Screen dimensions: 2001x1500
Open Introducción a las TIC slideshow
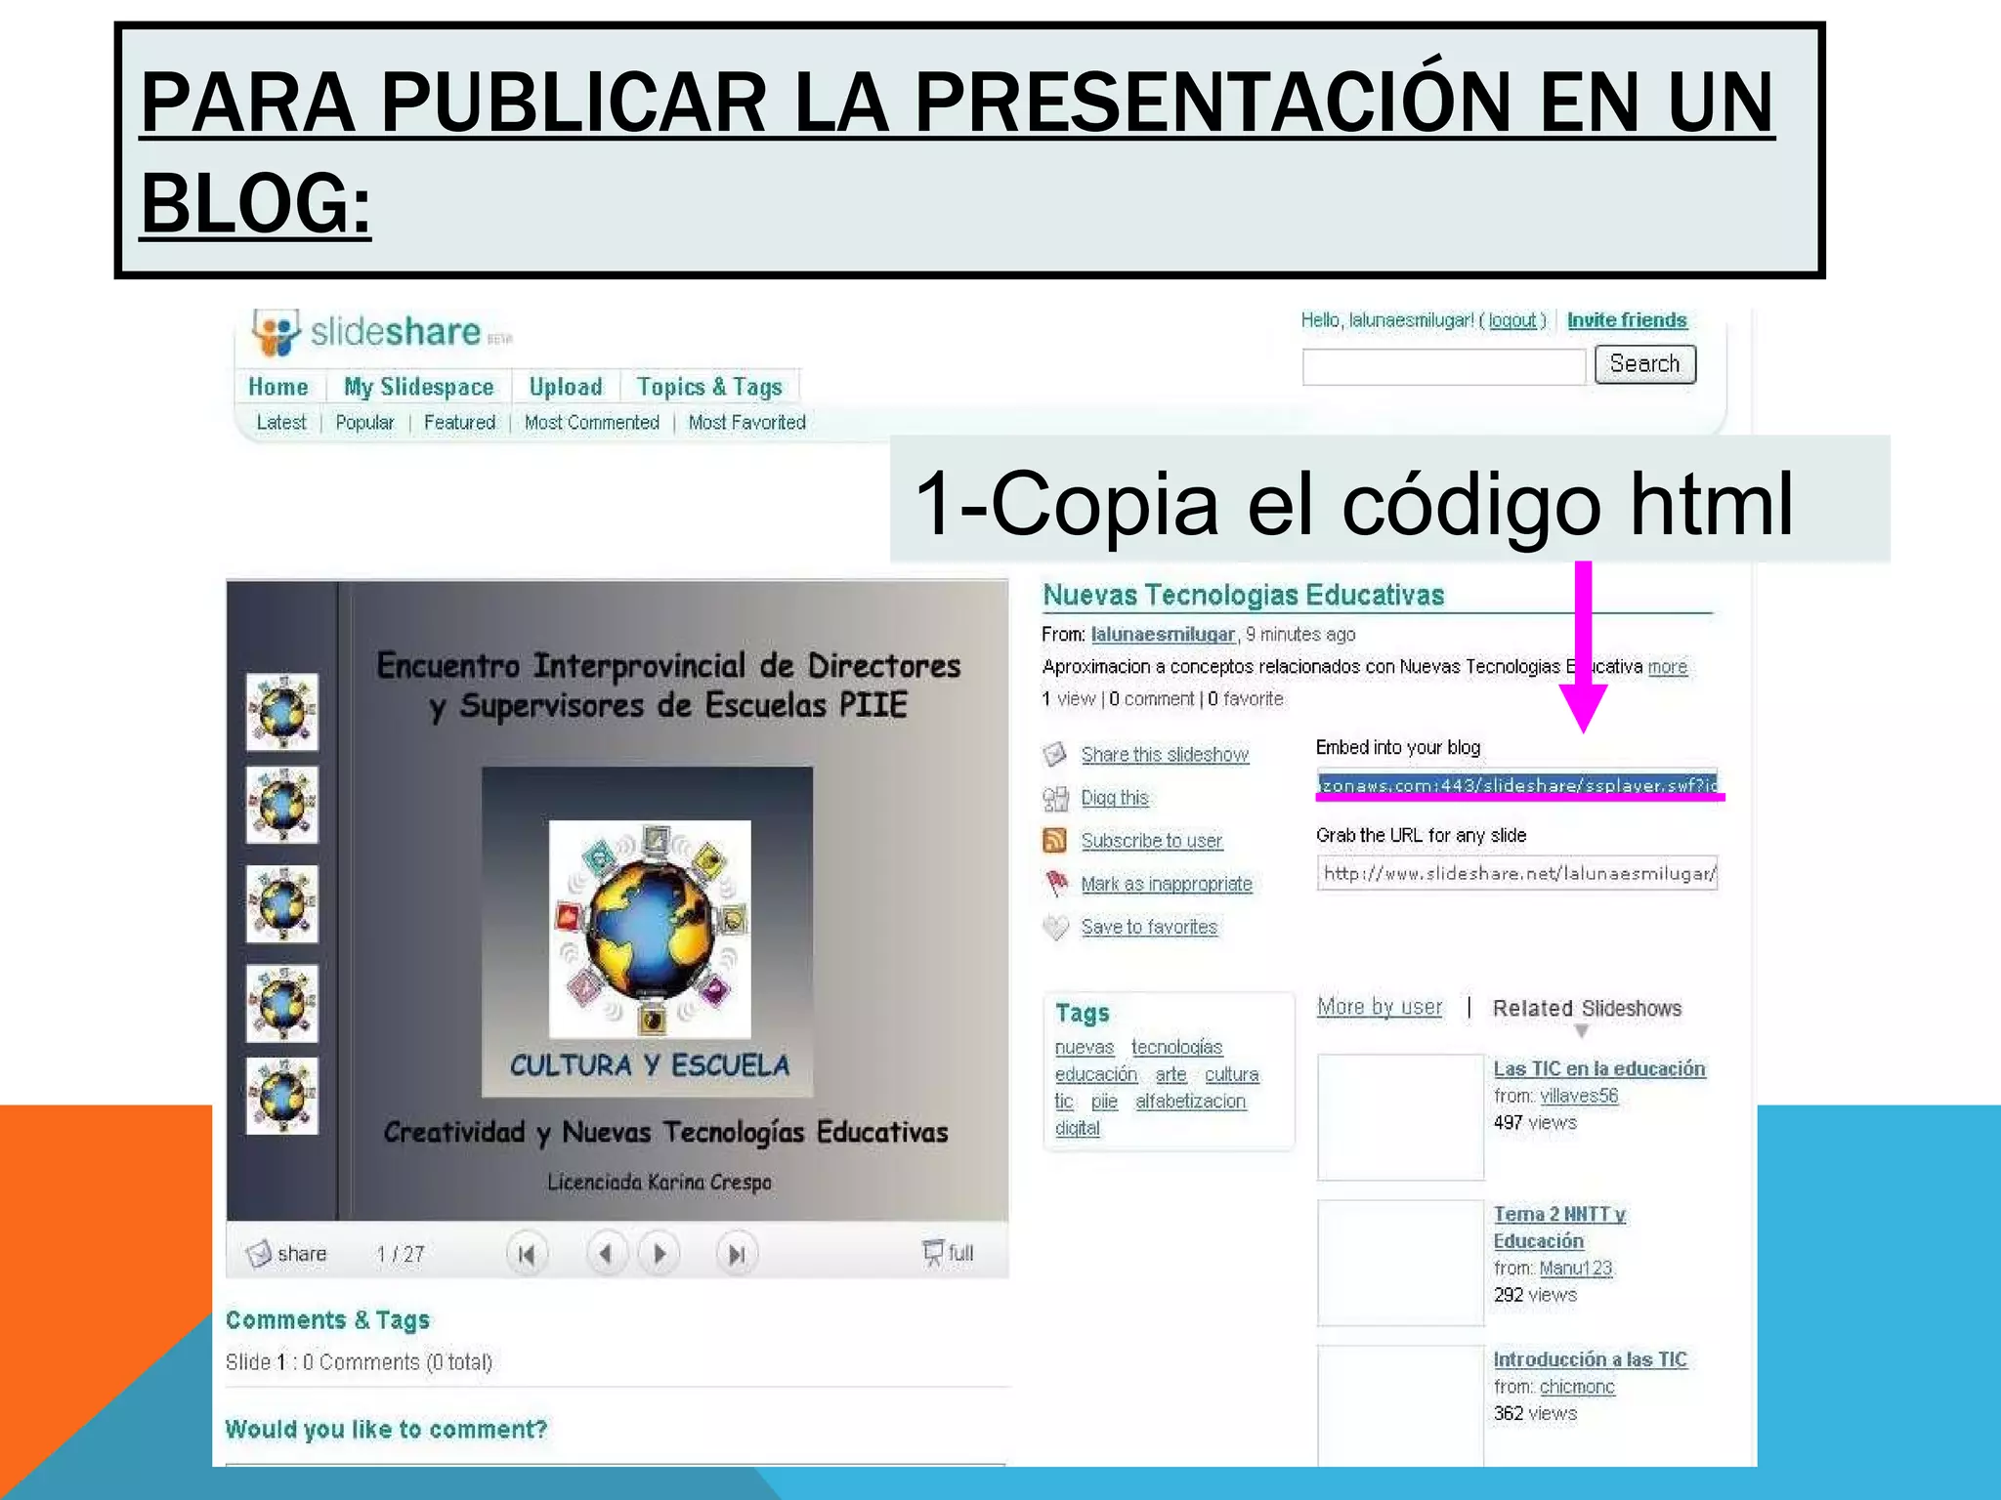[1590, 1359]
